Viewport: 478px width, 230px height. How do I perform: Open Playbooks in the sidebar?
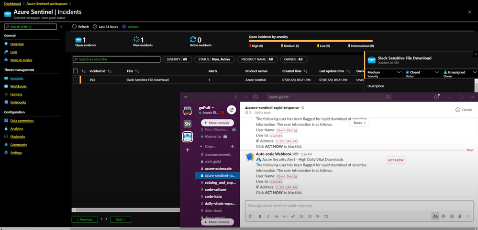[x=18, y=137]
